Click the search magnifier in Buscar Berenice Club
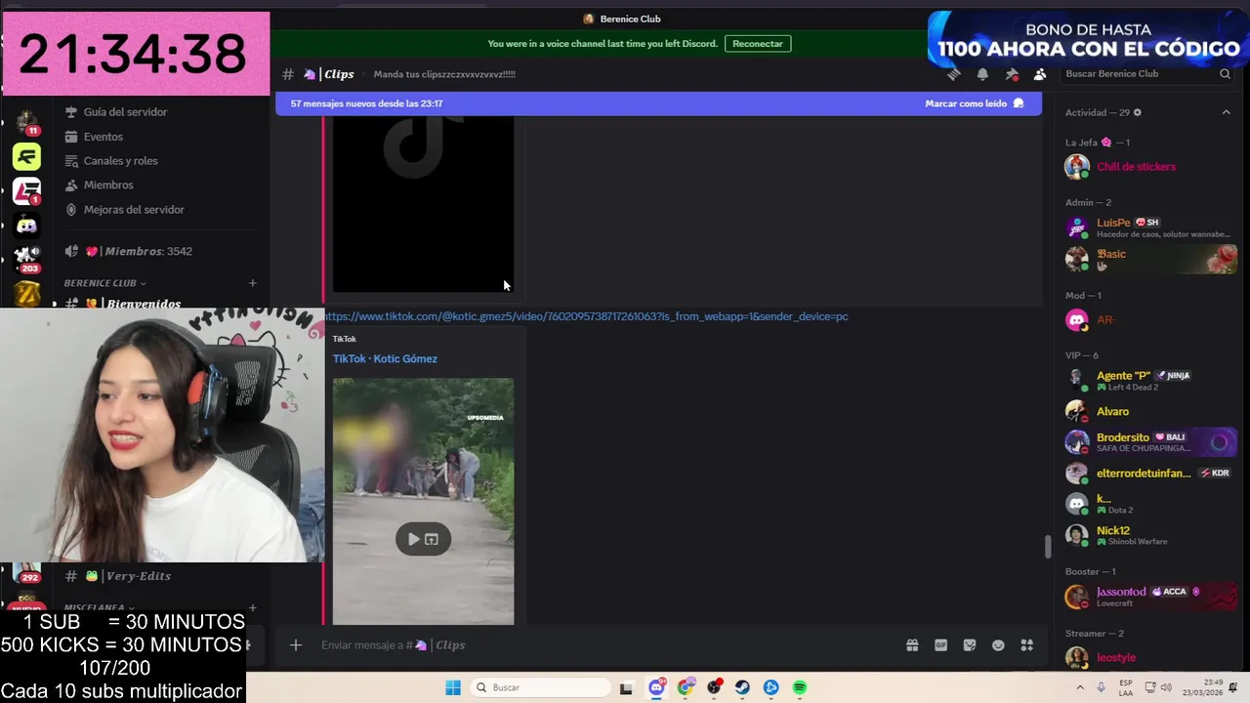 pos(1225,74)
